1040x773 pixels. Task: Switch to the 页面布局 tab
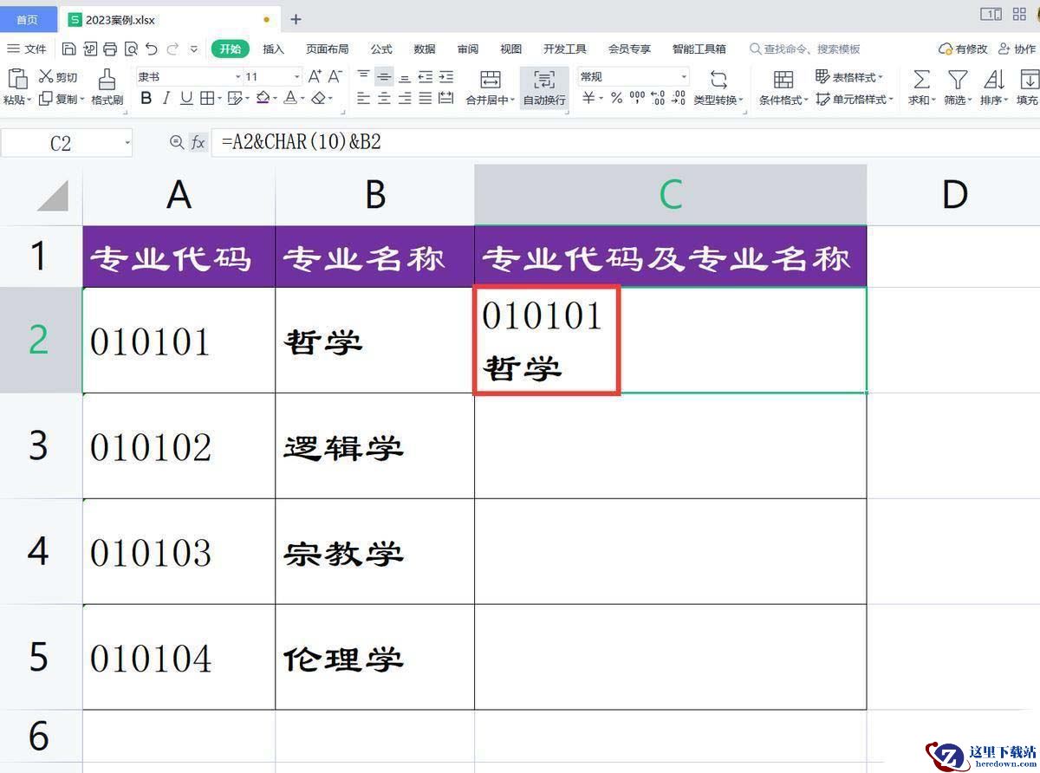pos(327,49)
